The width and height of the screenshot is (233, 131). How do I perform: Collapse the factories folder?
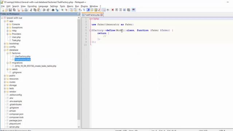[x=7, y=53]
